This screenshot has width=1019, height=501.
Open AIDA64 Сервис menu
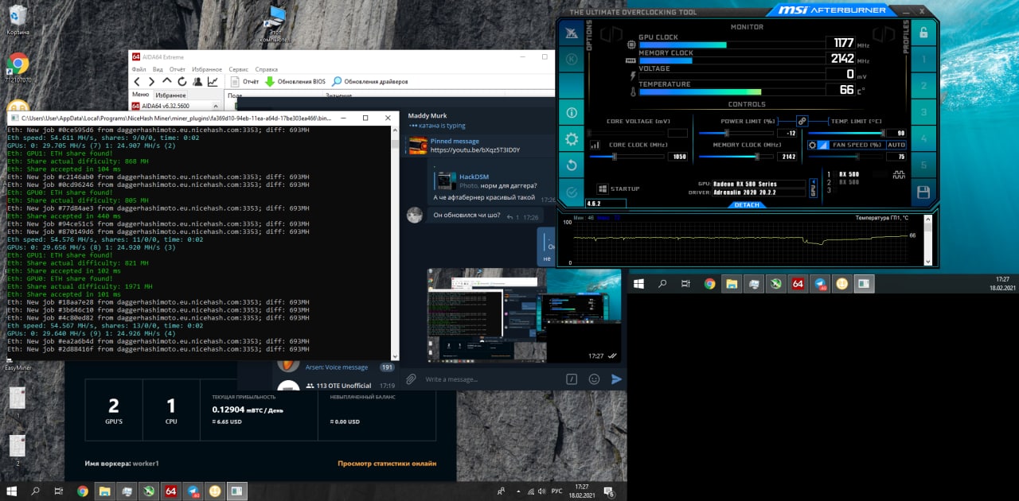(x=239, y=69)
